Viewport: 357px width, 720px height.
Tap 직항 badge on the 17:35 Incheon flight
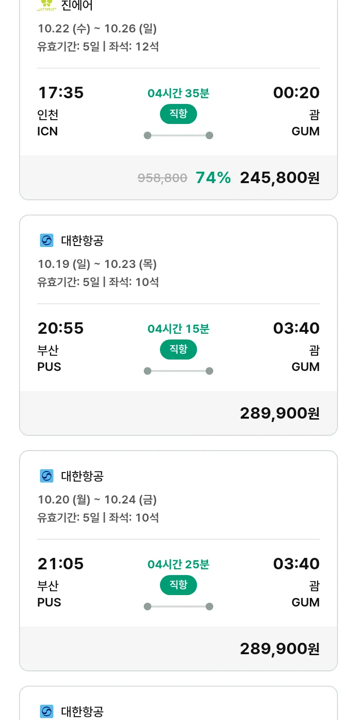[x=178, y=114]
